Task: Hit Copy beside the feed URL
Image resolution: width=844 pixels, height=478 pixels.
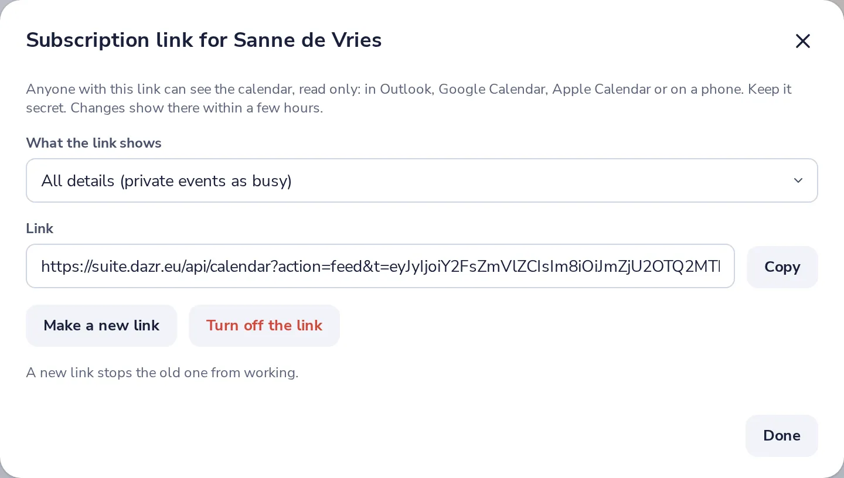Action: pyautogui.click(x=782, y=267)
